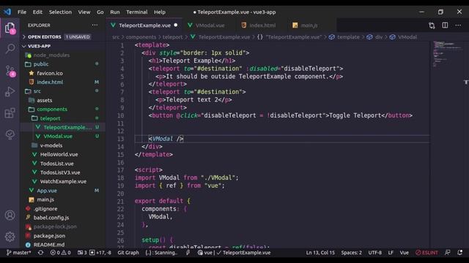Viewport: 469px width, 263px height.
Task: Expand the assets folder
Action: coord(63,100)
